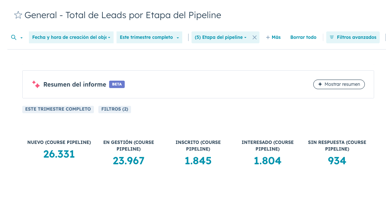
Task: Click the plus icon next to Más
Action: (268, 37)
